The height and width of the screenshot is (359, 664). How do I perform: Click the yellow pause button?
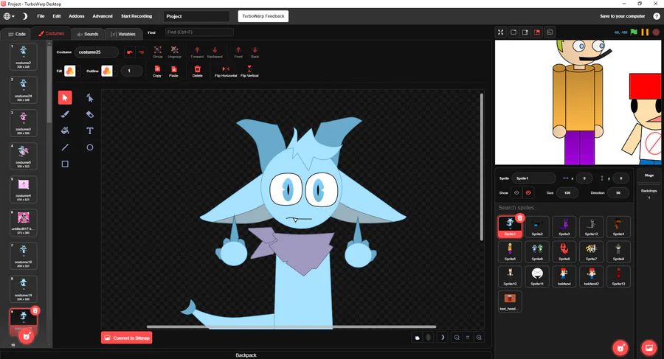[x=645, y=32]
